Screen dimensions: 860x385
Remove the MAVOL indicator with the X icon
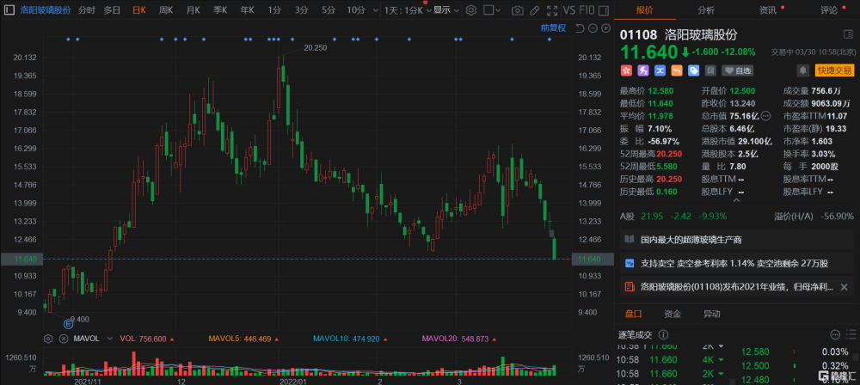coord(63,339)
